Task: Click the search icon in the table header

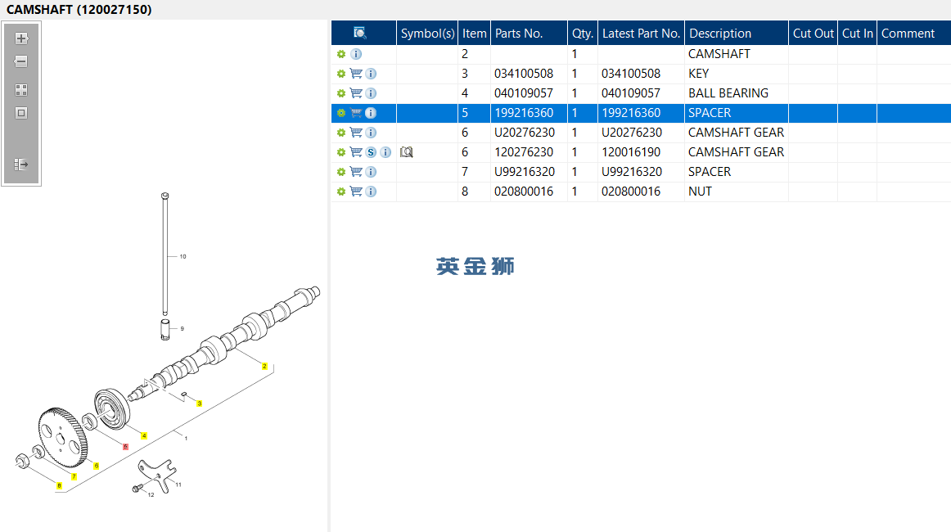Action: point(359,33)
